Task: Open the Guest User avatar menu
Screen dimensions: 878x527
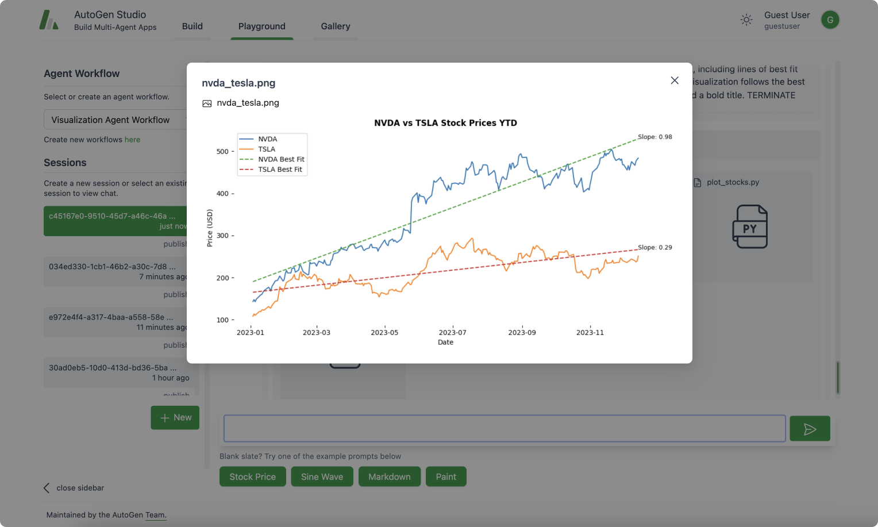Action: (x=830, y=20)
